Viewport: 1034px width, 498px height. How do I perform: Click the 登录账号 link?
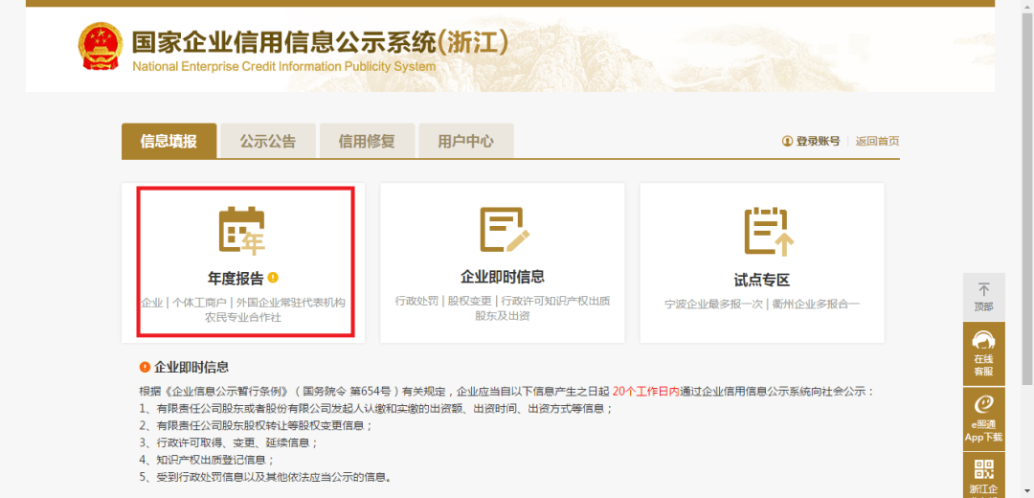[x=818, y=141]
